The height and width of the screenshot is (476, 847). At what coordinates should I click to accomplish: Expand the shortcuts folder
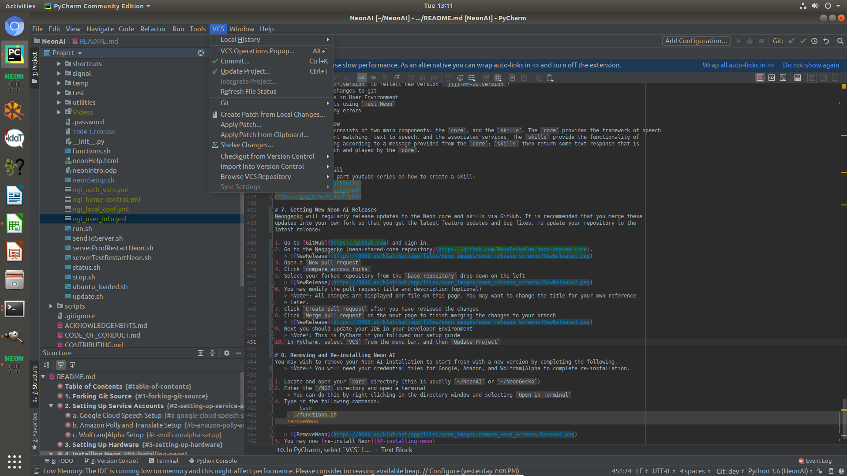coord(59,63)
